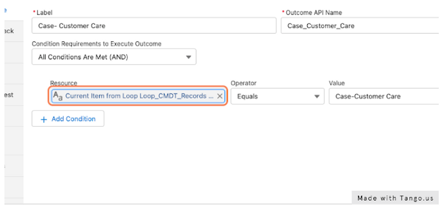The image size is (446, 212).
Task: Select the Equals operator text box
Action: 277,96
